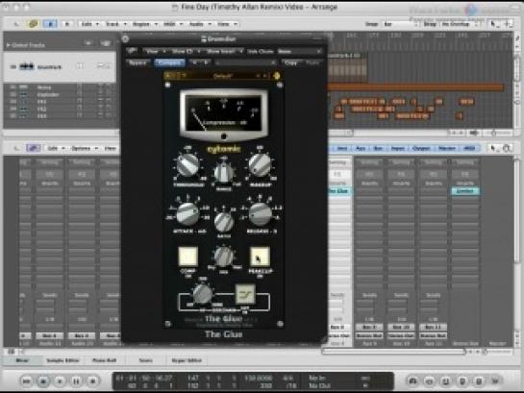Click the yellow link icon in Arrange toolbar
The width and height of the screenshot is (524, 393).
coord(33,24)
